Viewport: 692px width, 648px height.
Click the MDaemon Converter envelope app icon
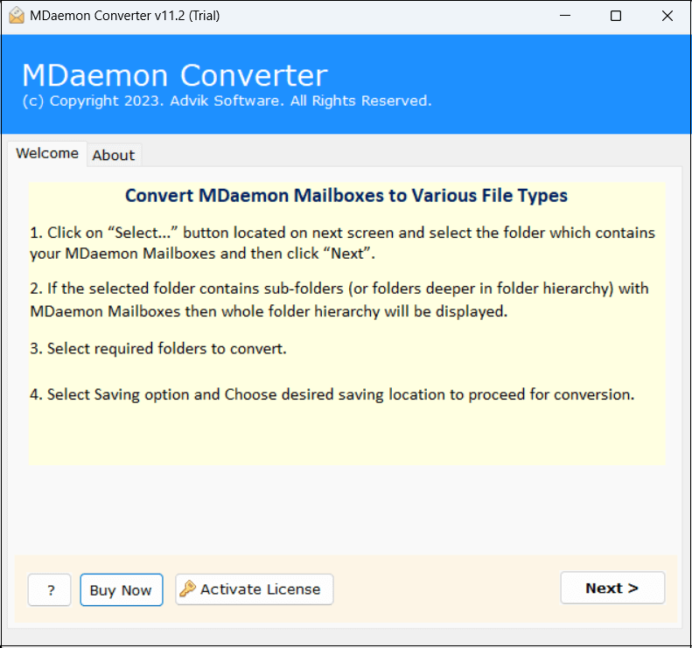pyautogui.click(x=17, y=16)
